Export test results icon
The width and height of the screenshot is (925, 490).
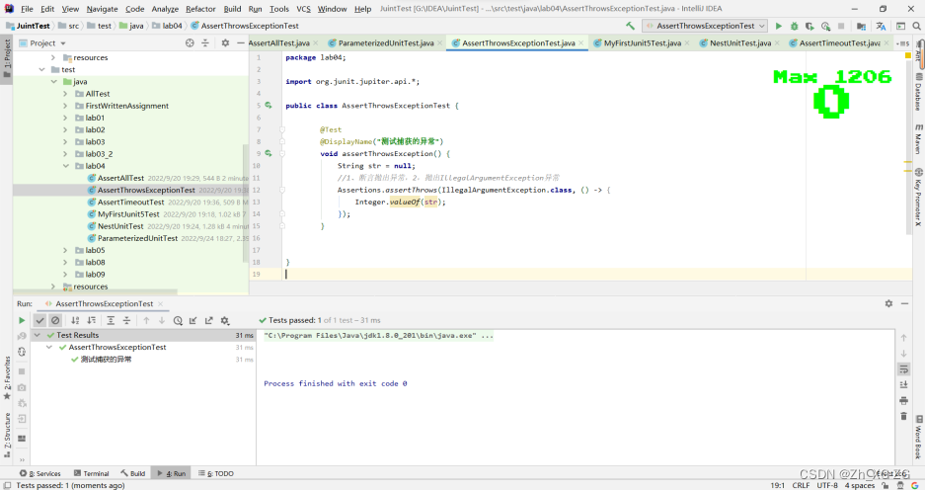click(209, 320)
